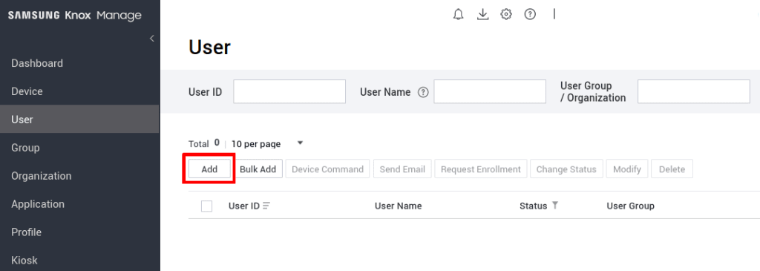Open settings gear icon

coord(506,15)
